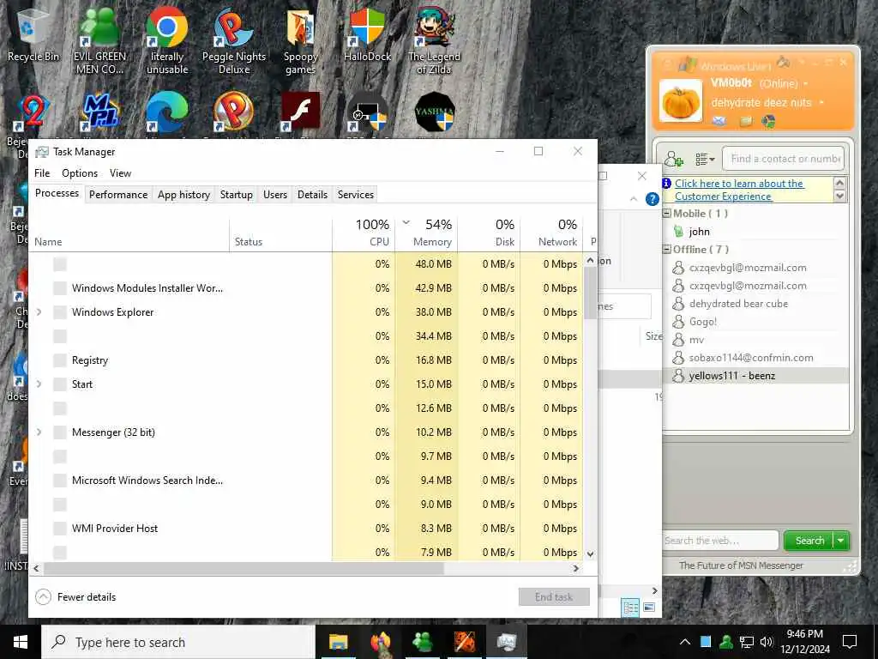This screenshot has height=659, width=878.
Task: Click the pumpkin display picture in Messenger
Action: point(680,101)
